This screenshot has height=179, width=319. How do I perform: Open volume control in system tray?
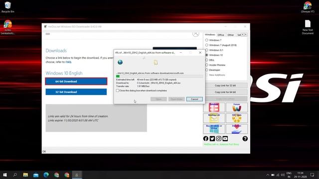(283, 175)
